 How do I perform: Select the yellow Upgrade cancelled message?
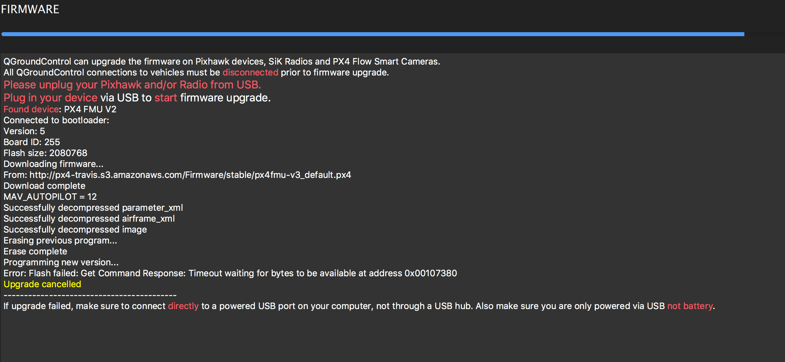click(42, 284)
